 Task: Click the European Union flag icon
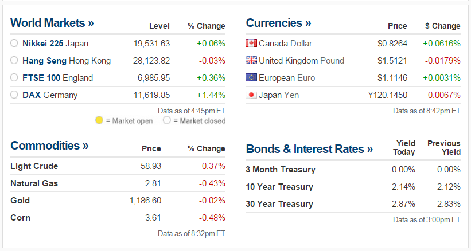coord(251,78)
